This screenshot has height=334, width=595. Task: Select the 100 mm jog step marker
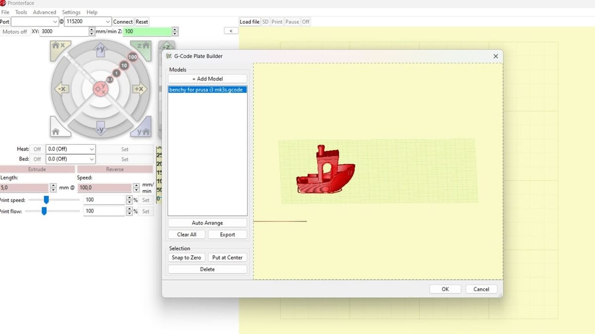(x=132, y=57)
